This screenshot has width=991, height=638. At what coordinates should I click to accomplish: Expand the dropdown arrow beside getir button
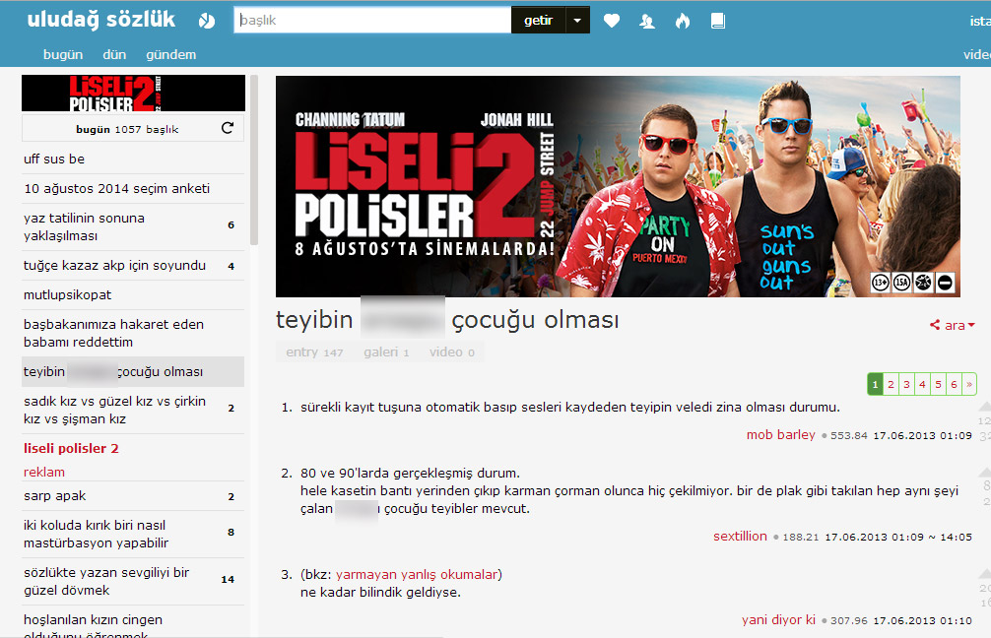point(577,21)
